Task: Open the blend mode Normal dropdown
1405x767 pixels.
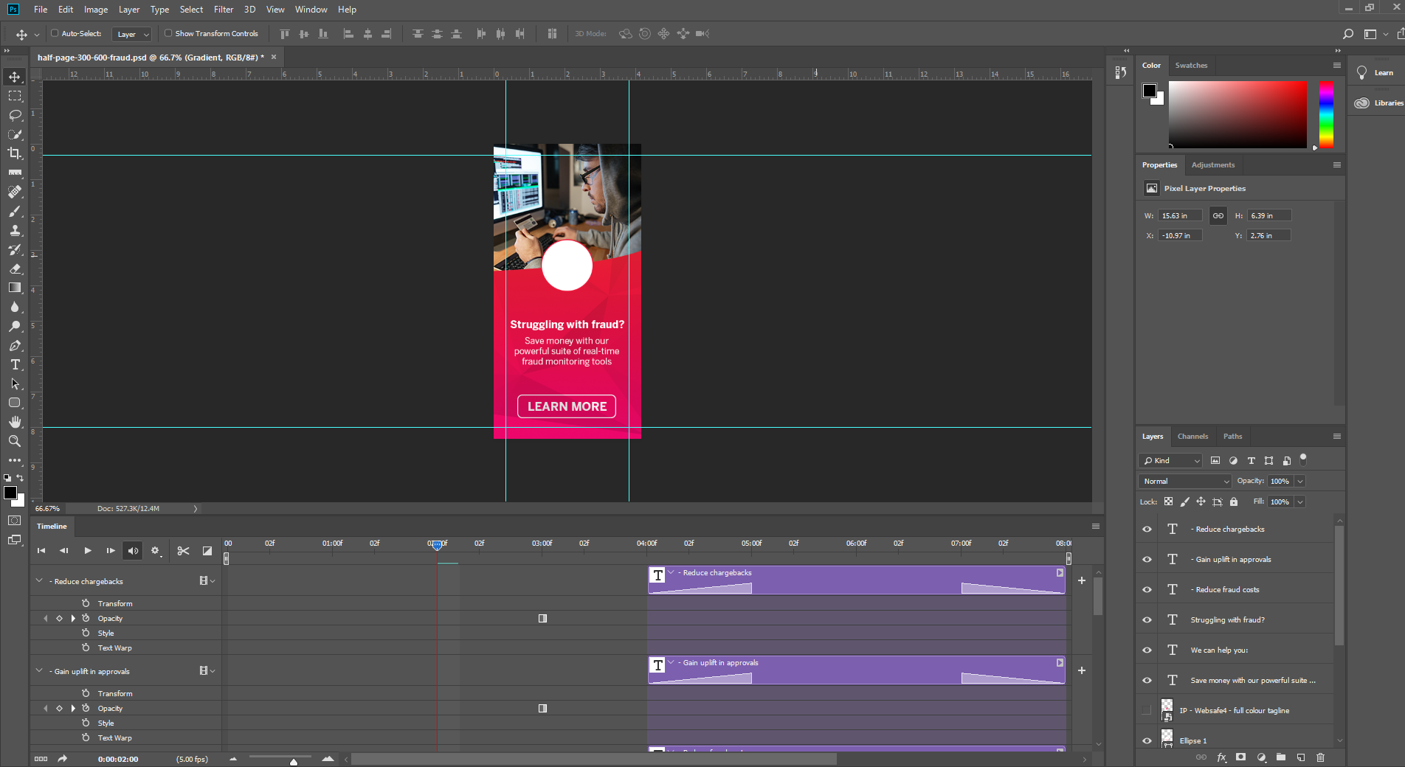Action: 1185,482
